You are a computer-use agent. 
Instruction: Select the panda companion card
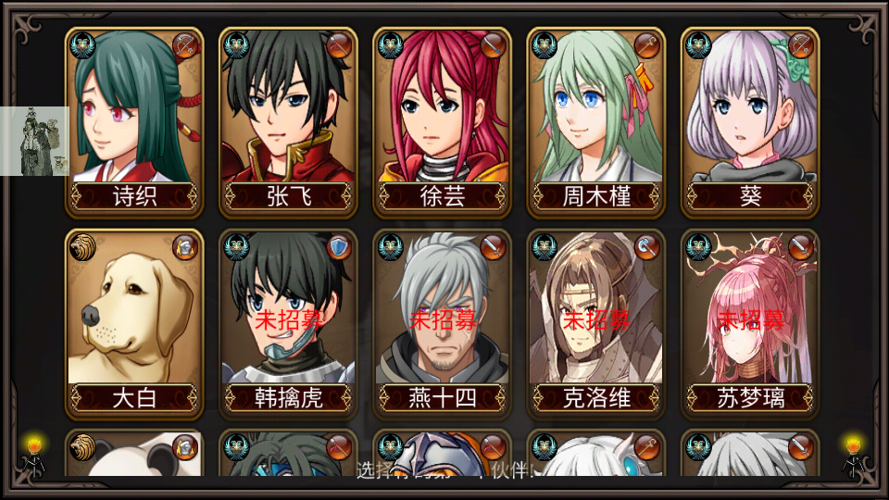click(x=134, y=454)
